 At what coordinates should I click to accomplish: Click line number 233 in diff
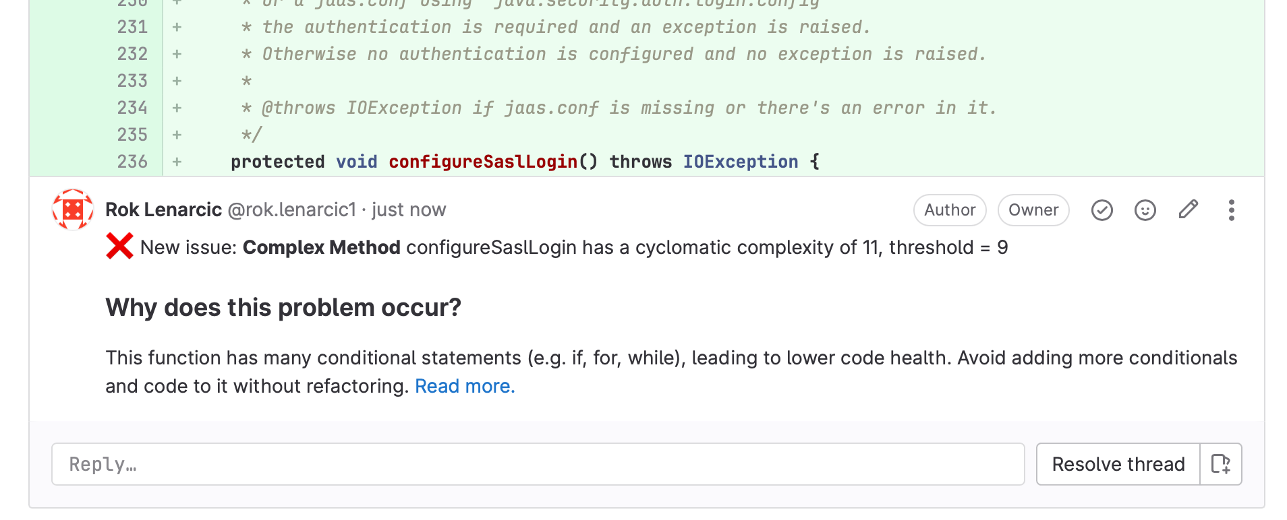pyautogui.click(x=132, y=81)
